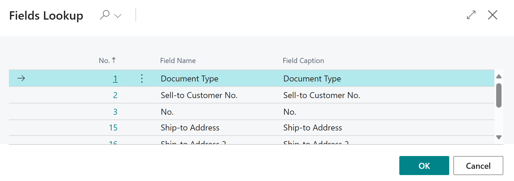Click the Field Name column header

178,61
